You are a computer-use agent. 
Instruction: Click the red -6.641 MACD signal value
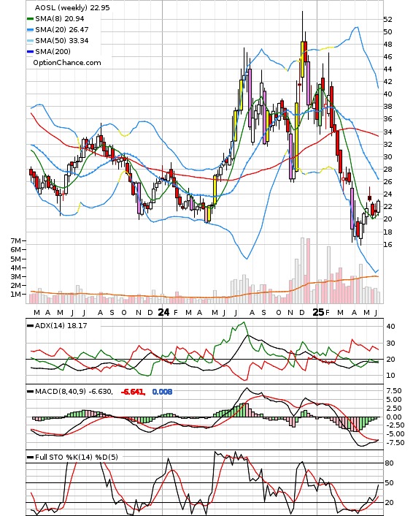pyautogui.click(x=133, y=392)
